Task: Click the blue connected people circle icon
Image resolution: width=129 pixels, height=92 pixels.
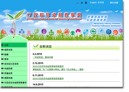Action: point(22,31)
